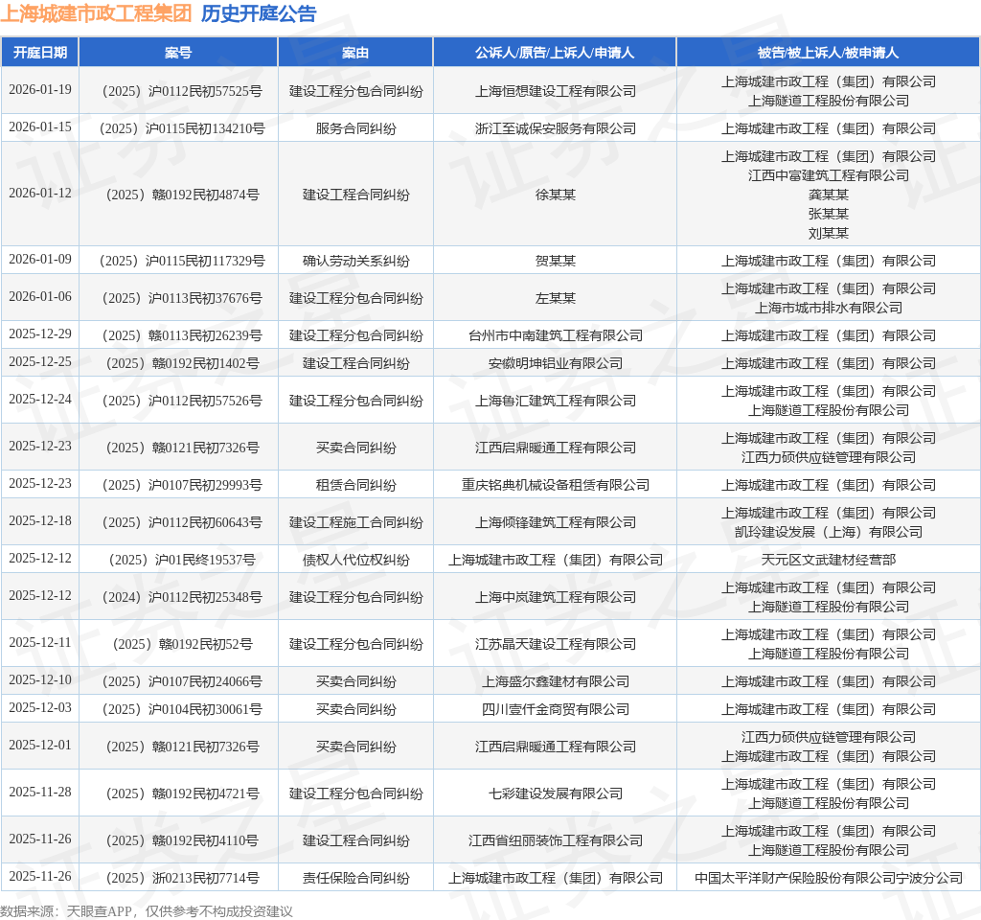Click defendant 中国太平洋财产保险股份有限公司宁波分公司
Image resolution: width=981 pixels, height=920 pixels.
[x=829, y=879]
